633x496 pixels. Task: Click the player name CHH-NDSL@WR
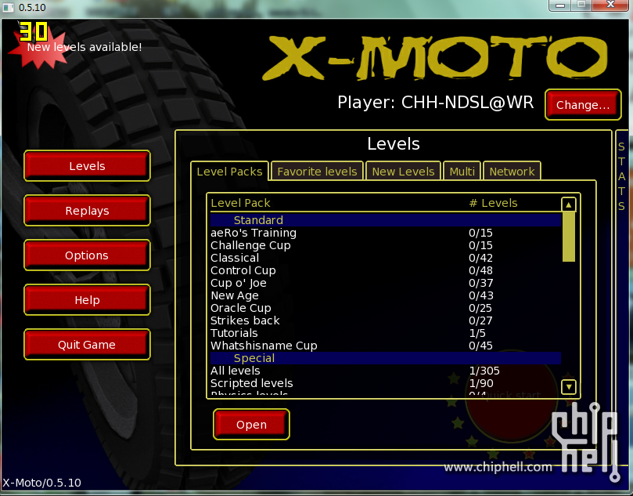click(x=467, y=103)
